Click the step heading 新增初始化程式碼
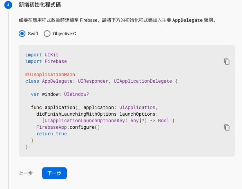The width and height of the screenshot is (242, 189). pyautogui.click(x=40, y=5)
